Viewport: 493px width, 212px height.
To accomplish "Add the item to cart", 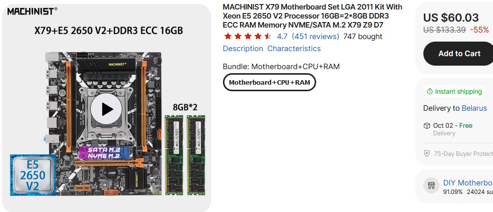I will [459, 54].
